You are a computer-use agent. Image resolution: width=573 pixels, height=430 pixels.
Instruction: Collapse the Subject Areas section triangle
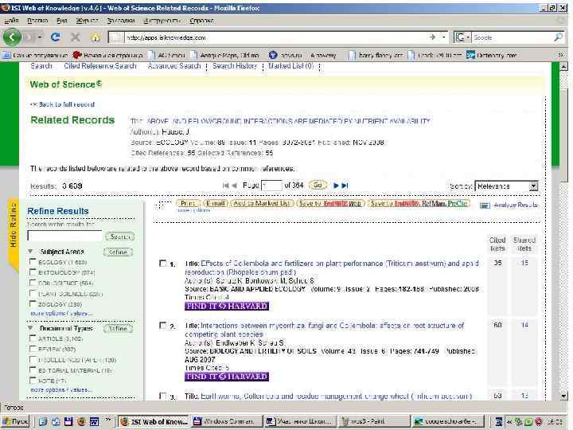[x=31, y=251]
